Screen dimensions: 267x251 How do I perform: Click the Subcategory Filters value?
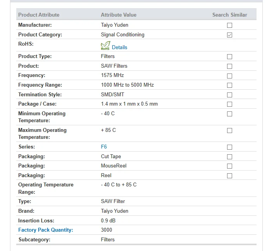[x=108, y=240]
